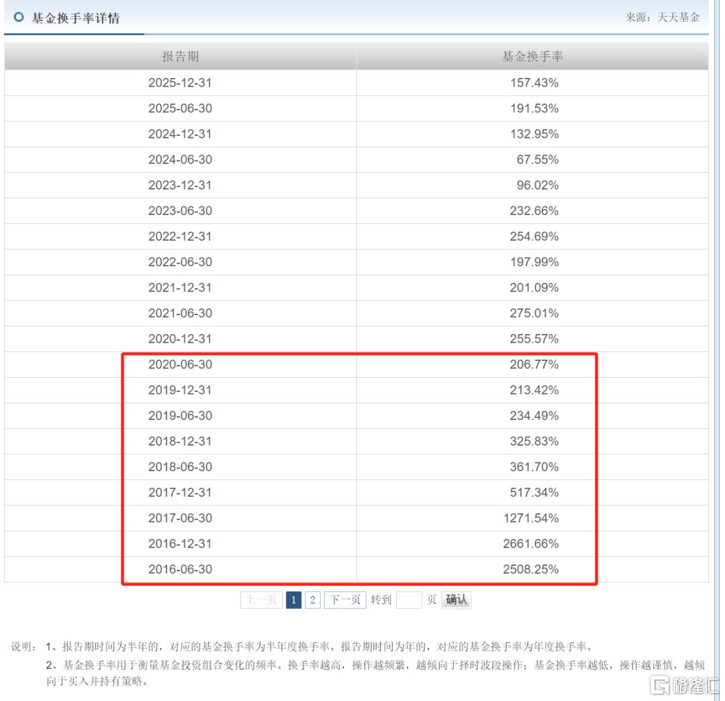Select the 2023-12-31 report date cell
725x701 pixels.
pyautogui.click(x=180, y=185)
